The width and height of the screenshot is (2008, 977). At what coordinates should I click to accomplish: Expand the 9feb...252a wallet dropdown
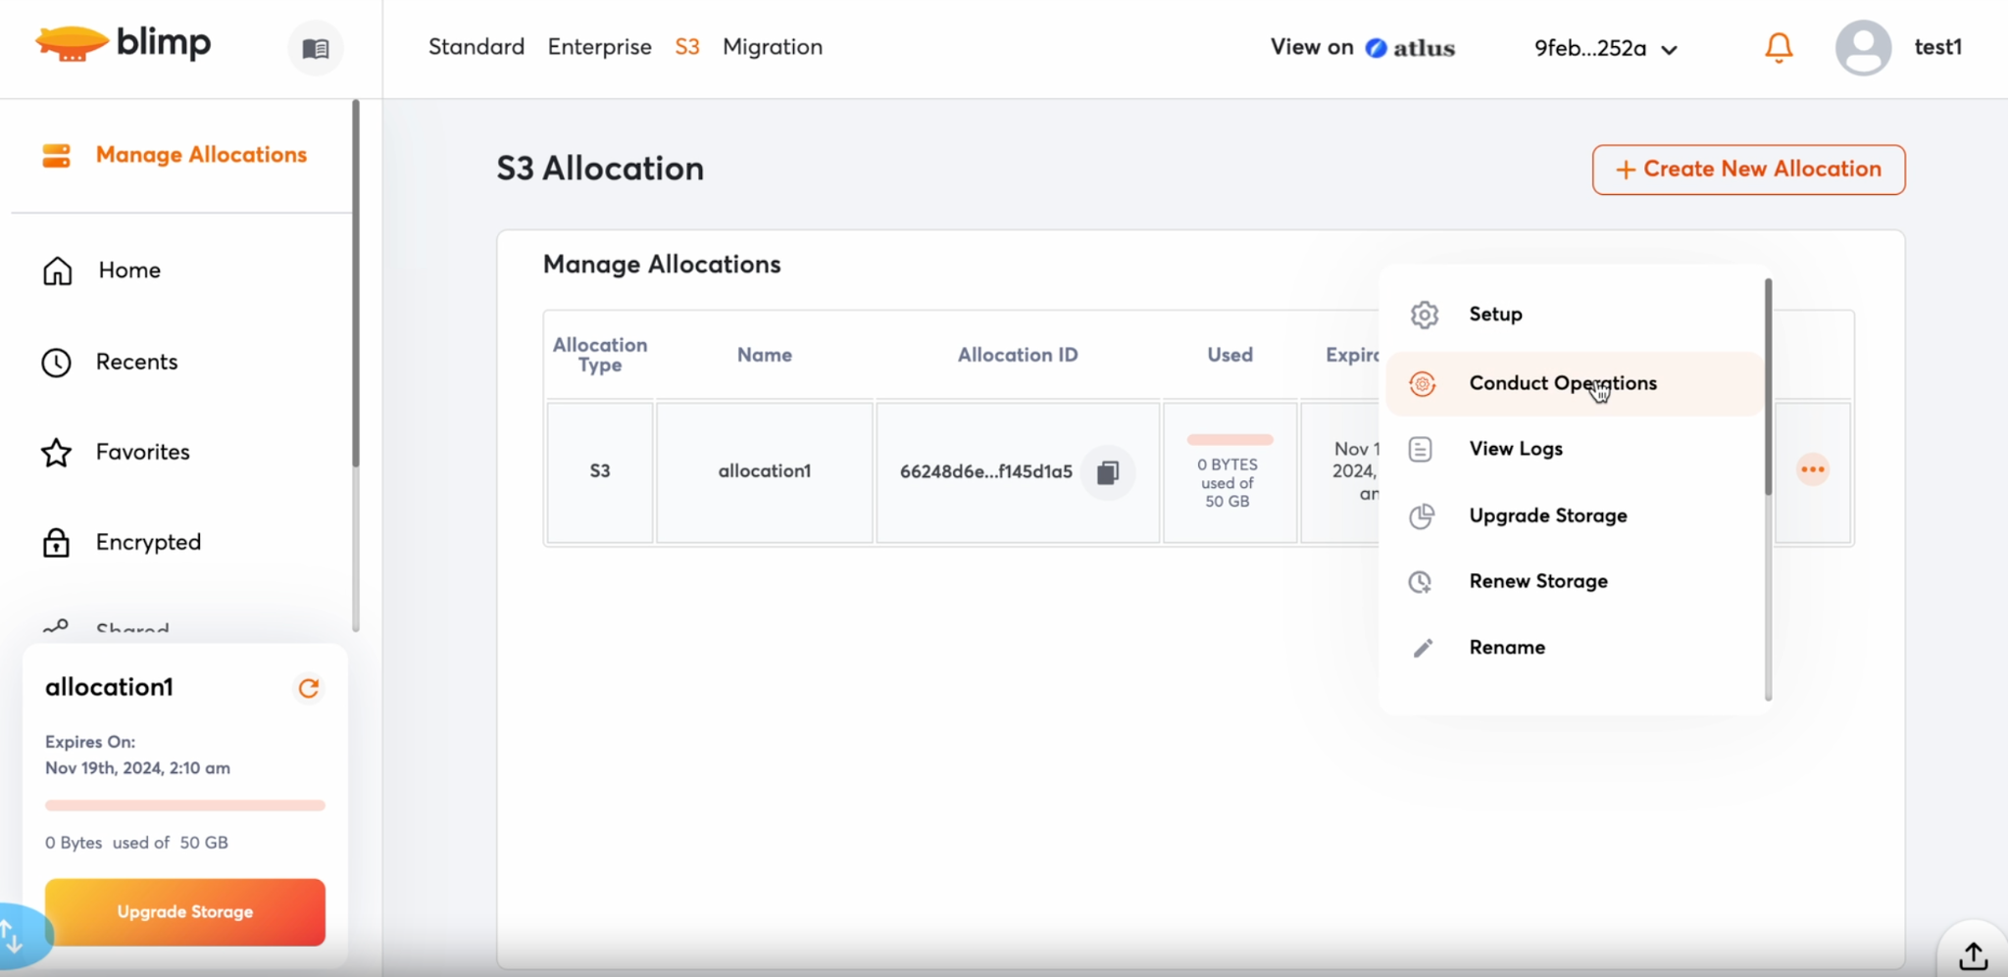tap(1605, 48)
